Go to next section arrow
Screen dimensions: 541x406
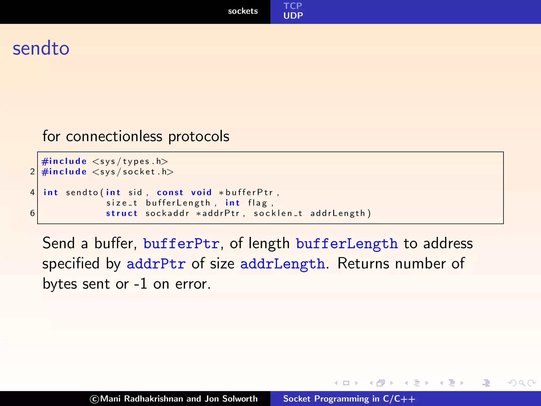(462, 383)
